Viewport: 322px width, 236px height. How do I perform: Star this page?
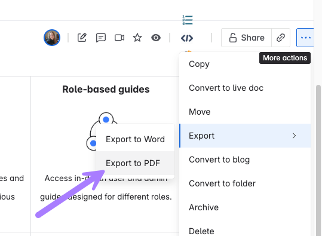(x=137, y=38)
